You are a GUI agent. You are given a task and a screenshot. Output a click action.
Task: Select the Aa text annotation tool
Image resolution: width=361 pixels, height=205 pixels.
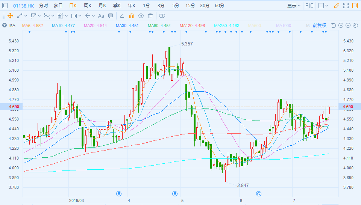101,16
